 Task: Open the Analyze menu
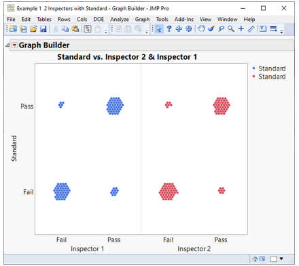tap(120, 20)
